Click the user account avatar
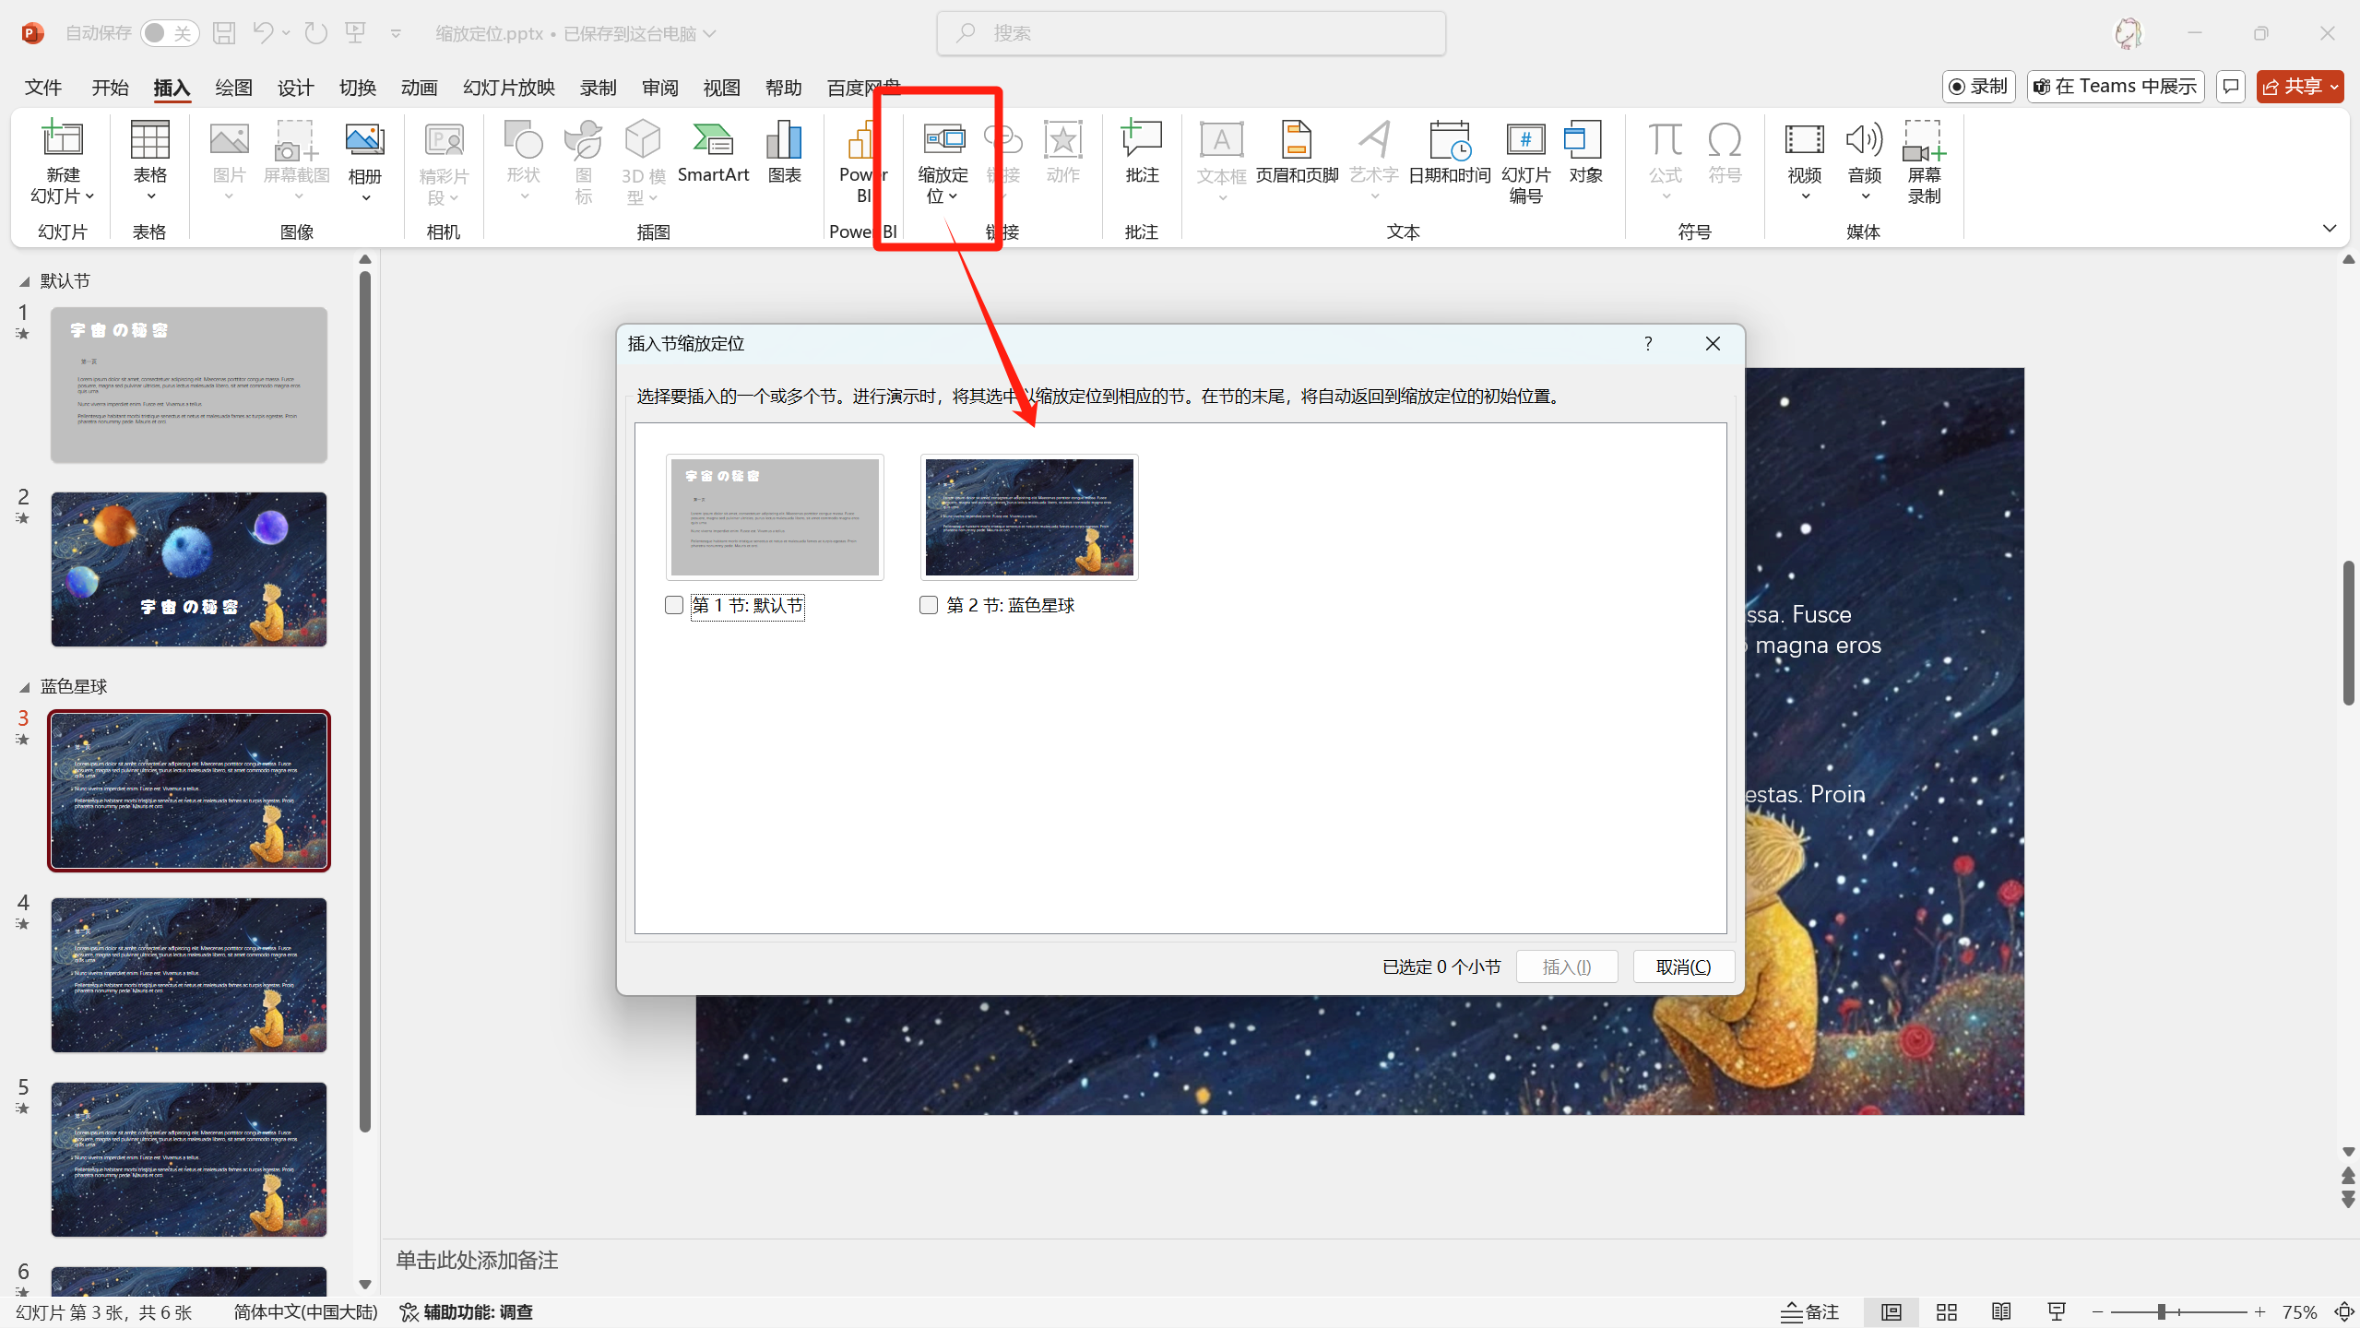2360x1328 pixels. pyautogui.click(x=2128, y=33)
